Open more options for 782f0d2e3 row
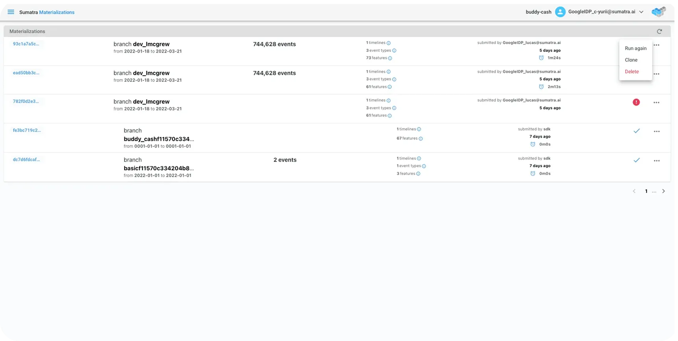The height and width of the screenshot is (341, 678). (x=656, y=103)
